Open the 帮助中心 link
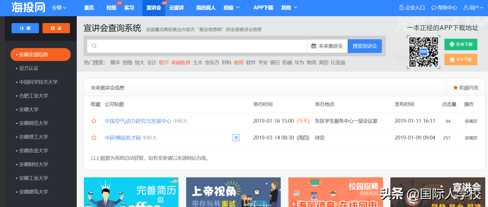Viewport: 488px width, 207px height. [444, 8]
